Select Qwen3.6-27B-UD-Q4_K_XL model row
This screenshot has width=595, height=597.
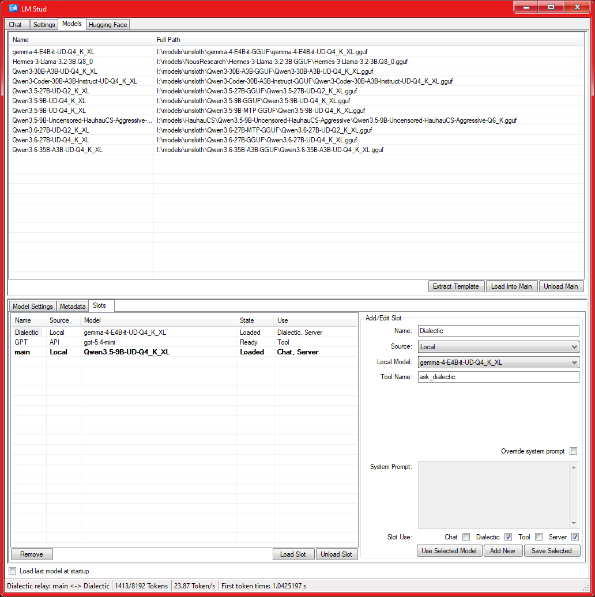click(x=296, y=140)
